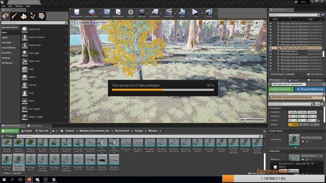Click Save Current in the toolbar
326x183 pixels.
[76, 13]
